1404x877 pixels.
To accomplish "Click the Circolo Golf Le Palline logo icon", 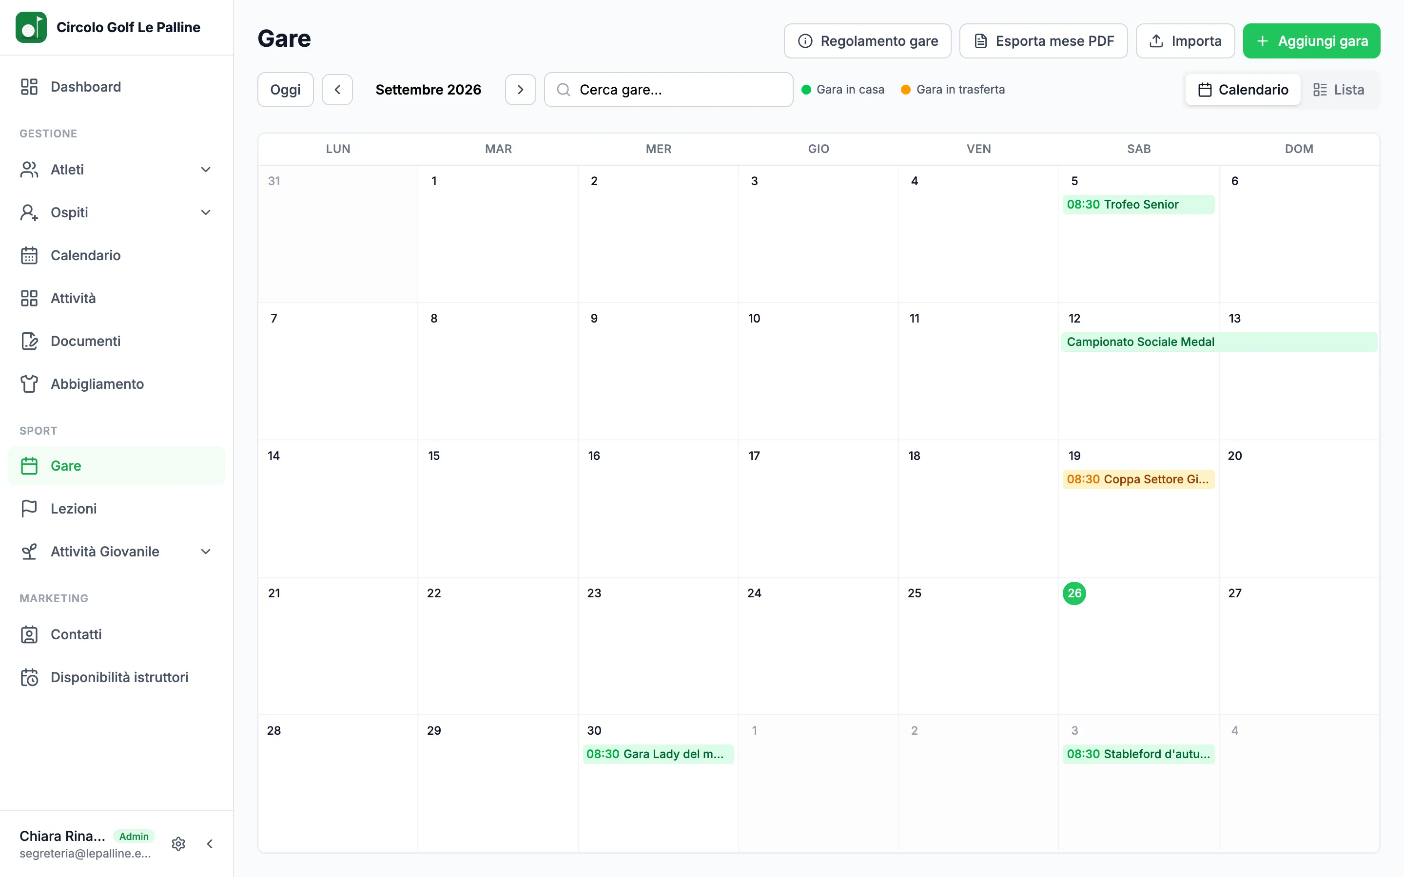I will pos(31,27).
